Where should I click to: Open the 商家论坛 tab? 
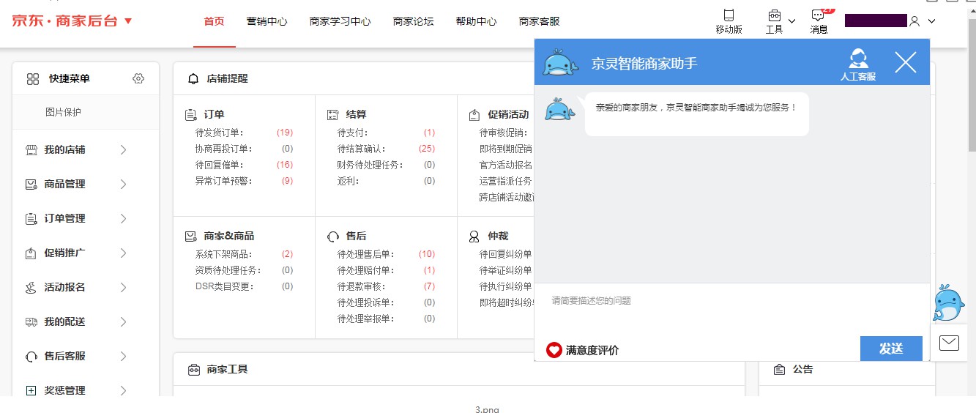point(413,21)
